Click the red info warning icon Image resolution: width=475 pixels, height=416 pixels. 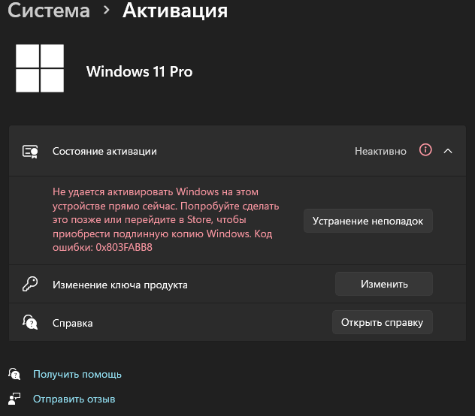[425, 150]
